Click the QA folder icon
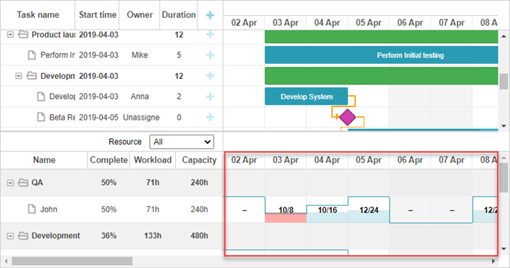This screenshot has height=268, width=510. (x=23, y=183)
